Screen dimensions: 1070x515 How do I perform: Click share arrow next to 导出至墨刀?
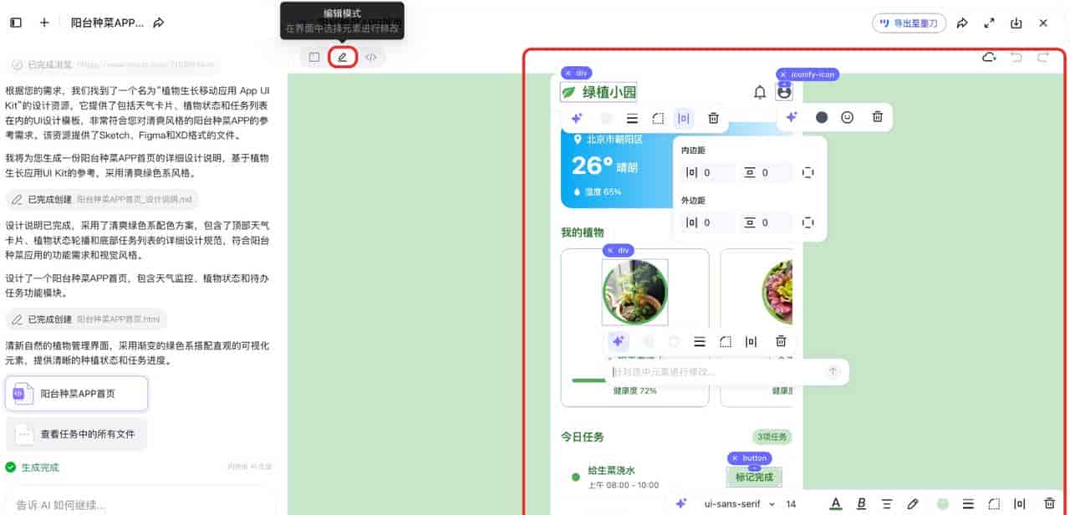coord(962,23)
